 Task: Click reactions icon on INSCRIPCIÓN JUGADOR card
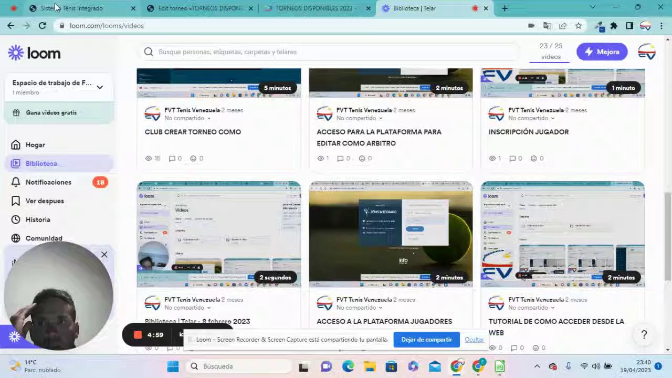pyautogui.click(x=533, y=158)
